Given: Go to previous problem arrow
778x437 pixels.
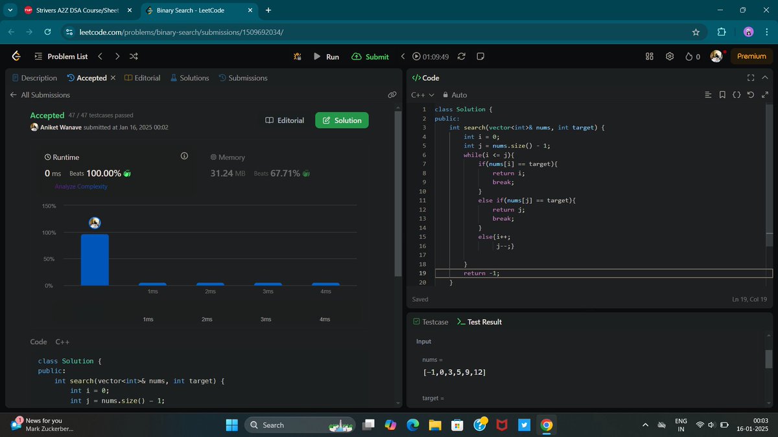Looking at the screenshot, I should point(100,56).
